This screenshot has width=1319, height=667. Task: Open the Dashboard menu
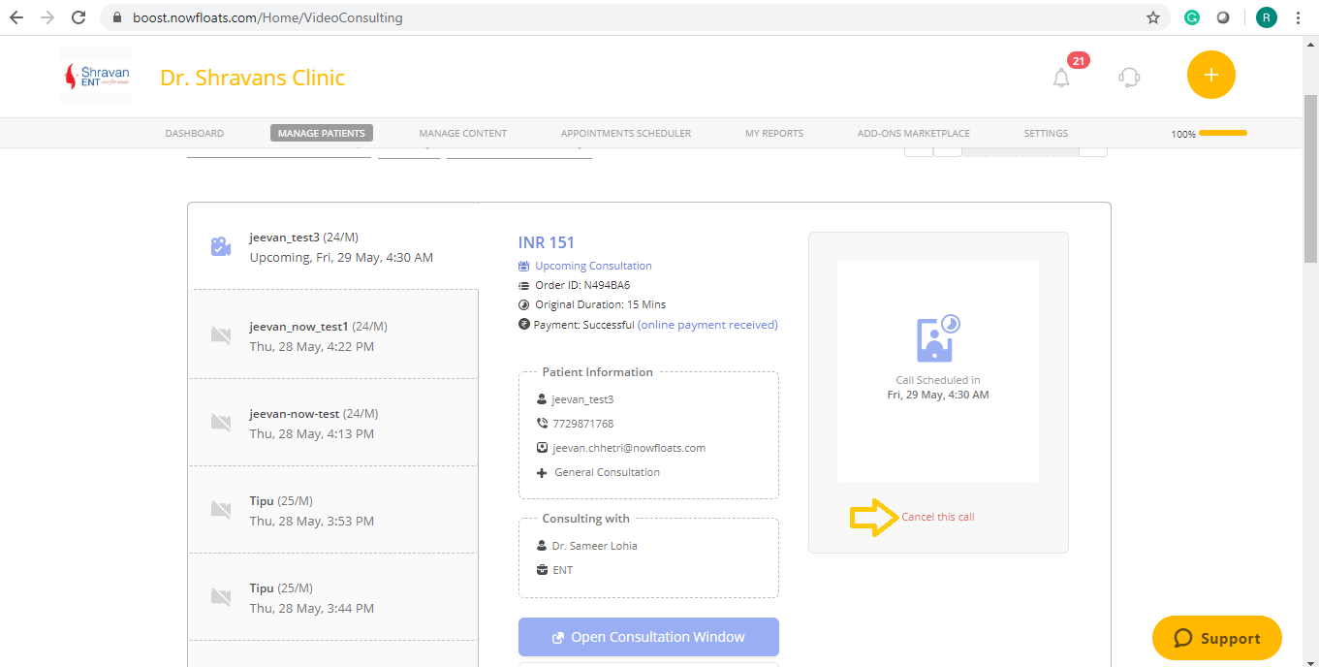click(194, 134)
